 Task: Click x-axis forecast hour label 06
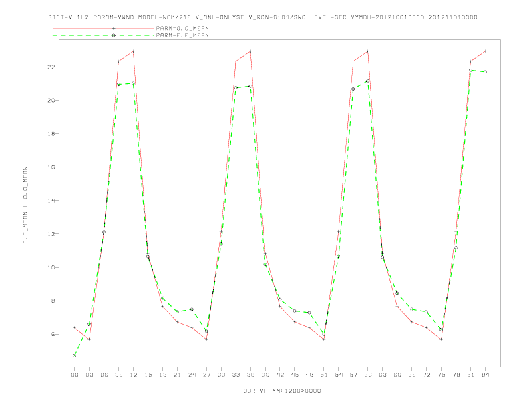[x=104, y=375]
